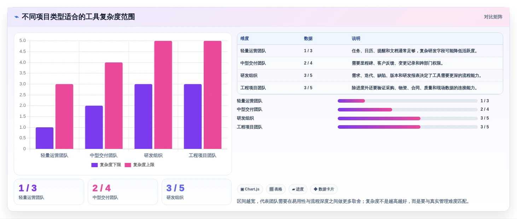Click the 轻量运营团队 progress bar

coord(407,101)
